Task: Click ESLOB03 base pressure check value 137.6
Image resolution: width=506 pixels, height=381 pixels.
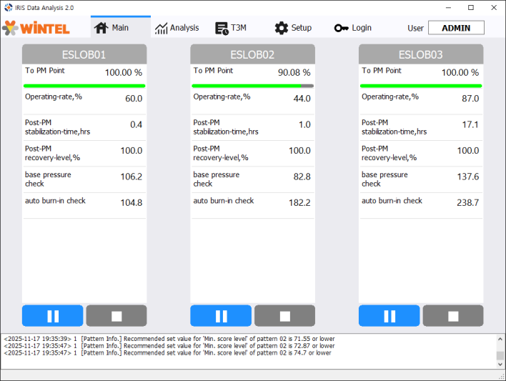Action: tap(468, 177)
